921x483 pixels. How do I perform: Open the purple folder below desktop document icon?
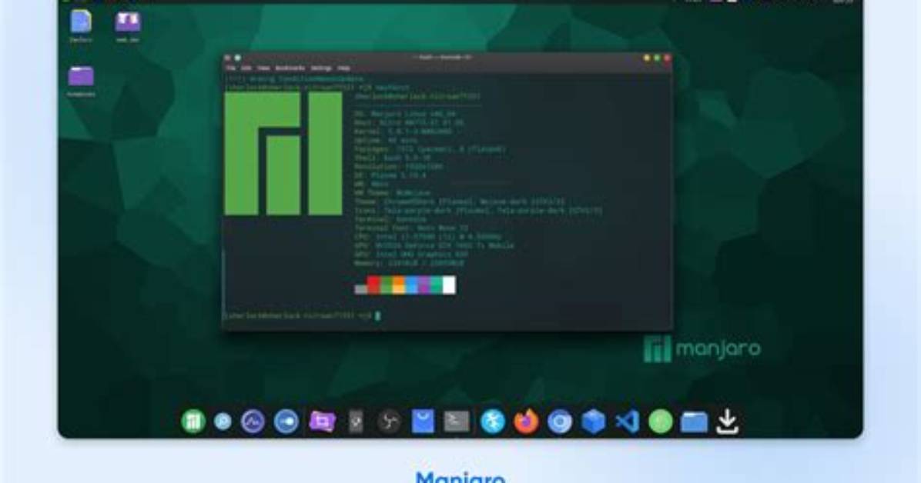click(80, 76)
